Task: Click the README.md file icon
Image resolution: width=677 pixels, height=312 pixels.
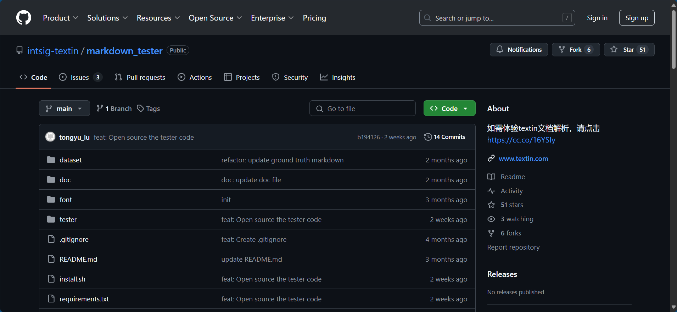Action: click(51, 259)
